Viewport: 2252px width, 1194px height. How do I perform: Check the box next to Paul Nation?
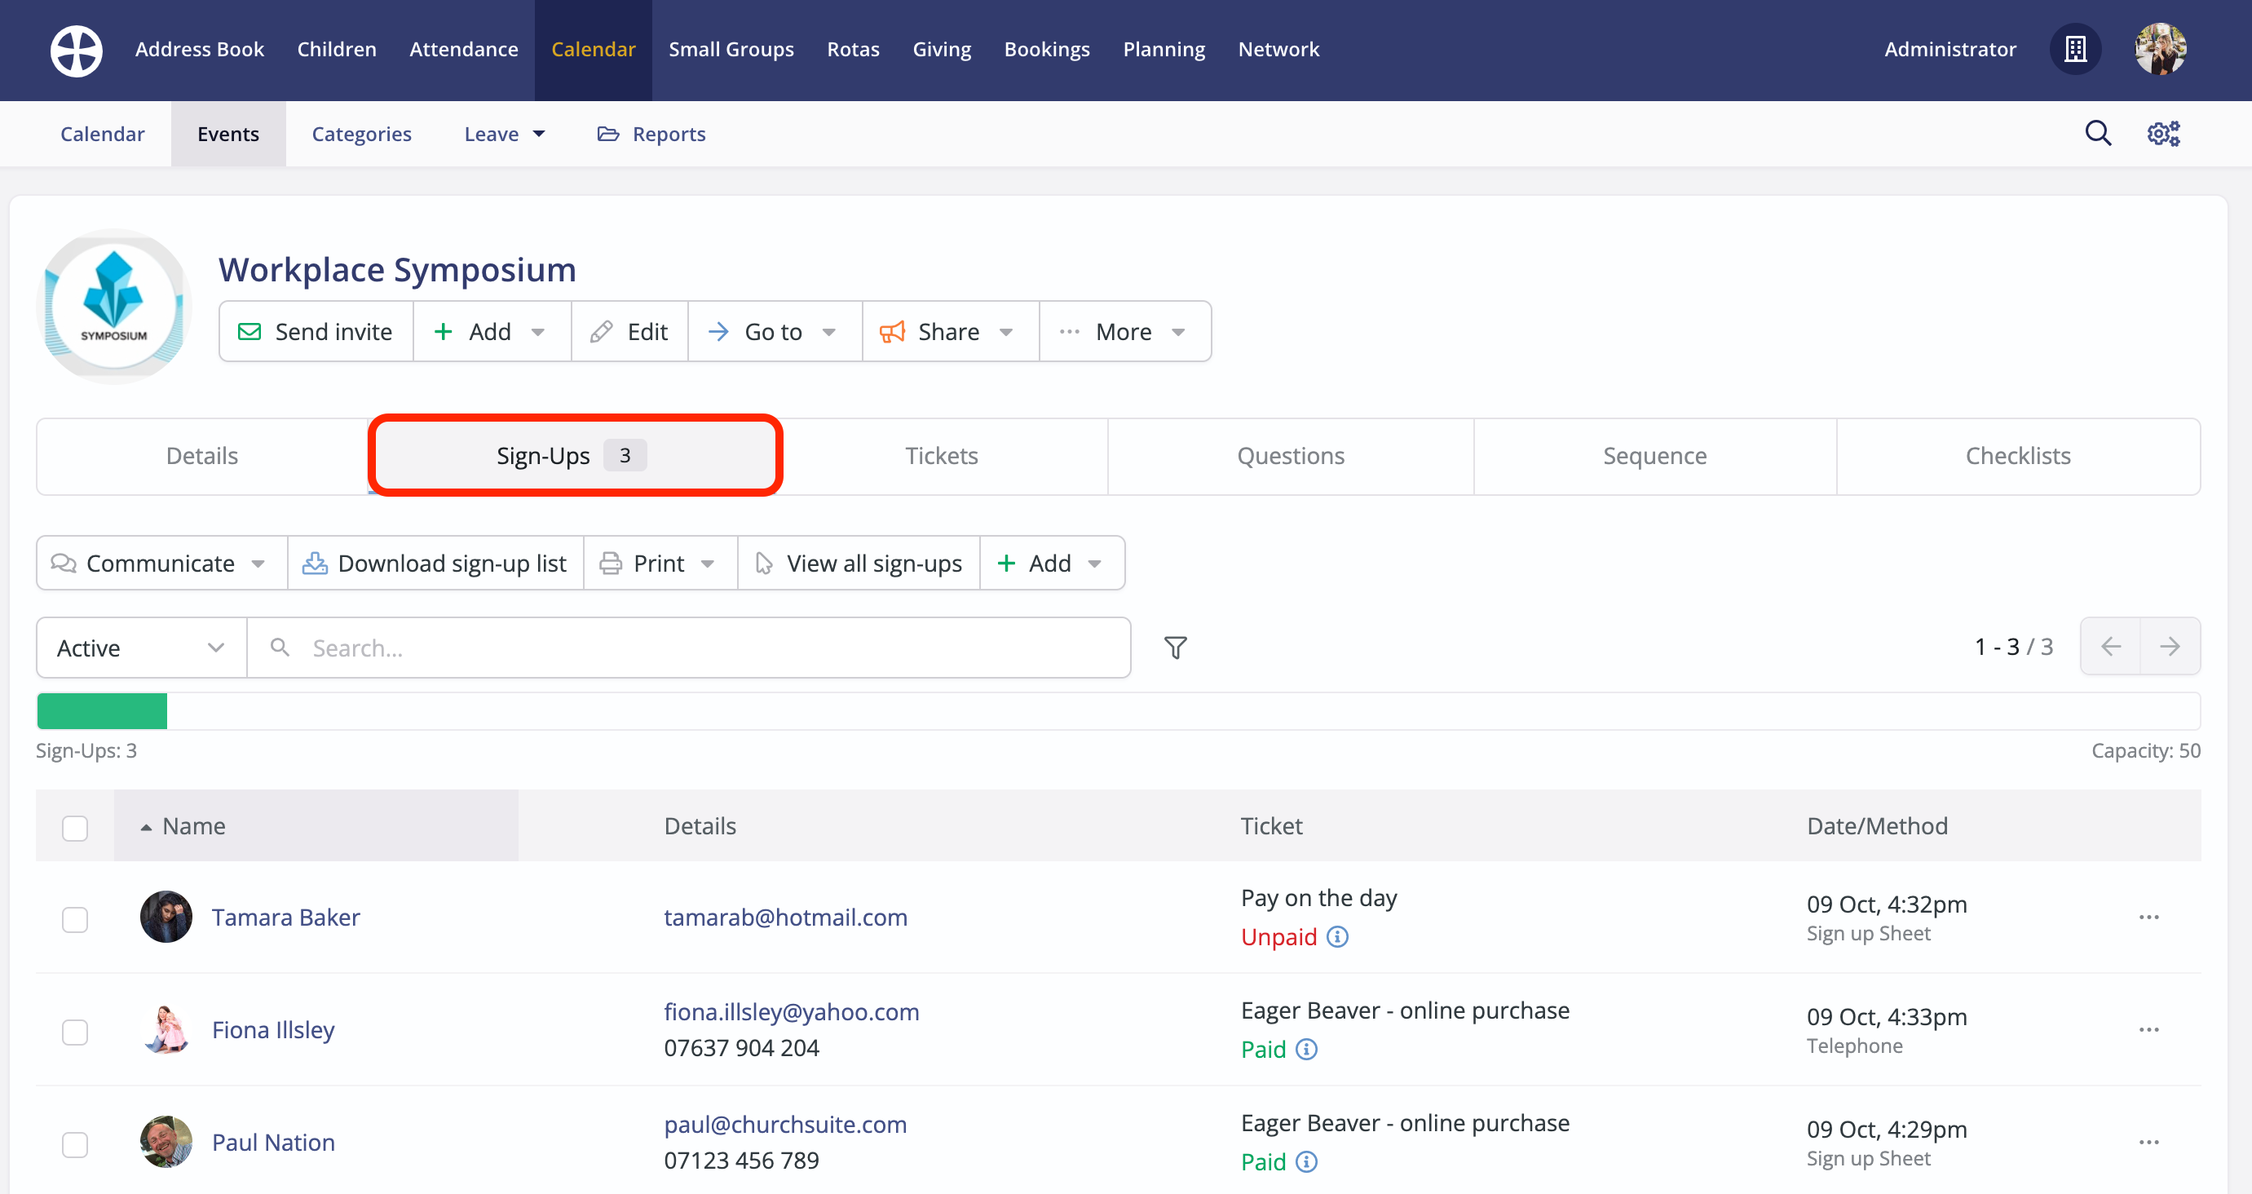(75, 1144)
